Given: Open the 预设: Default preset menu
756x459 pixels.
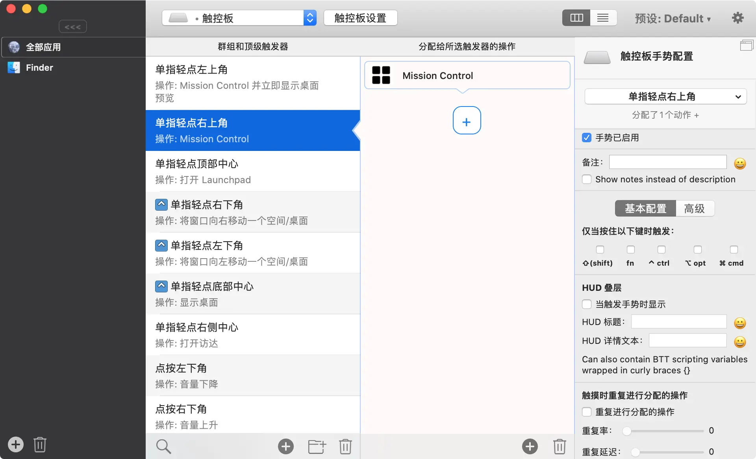Looking at the screenshot, I should [x=673, y=18].
